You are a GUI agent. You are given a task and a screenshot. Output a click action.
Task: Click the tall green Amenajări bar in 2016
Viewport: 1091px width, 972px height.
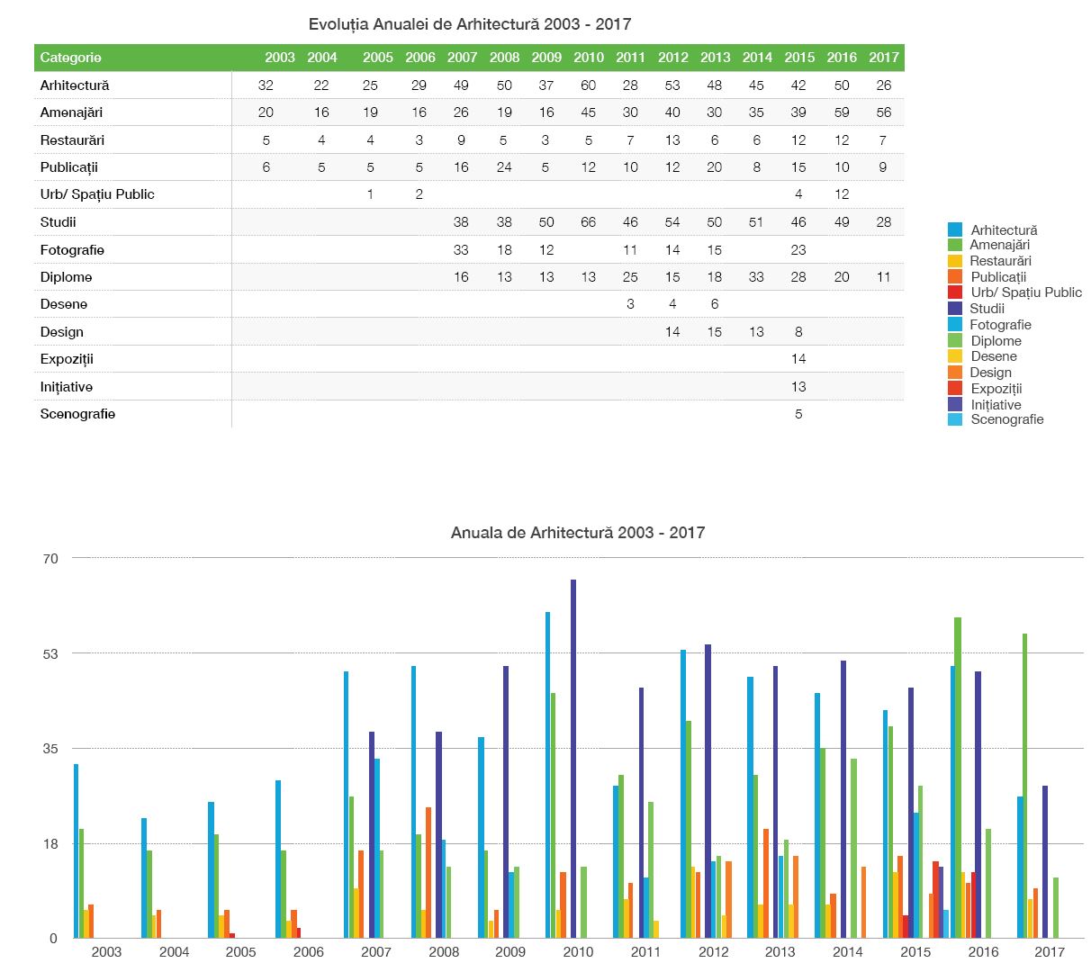[958, 777]
